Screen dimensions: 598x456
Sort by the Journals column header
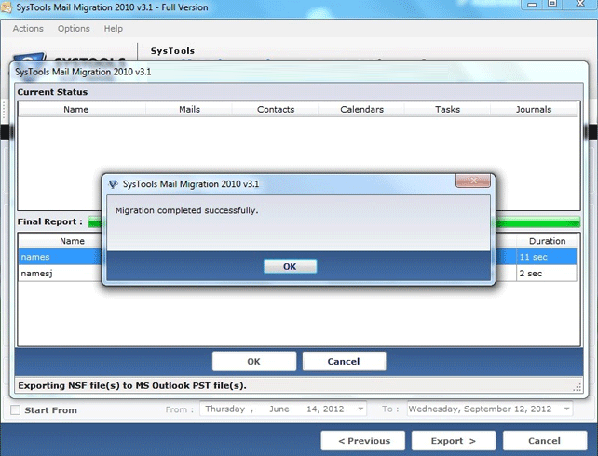[x=534, y=109]
